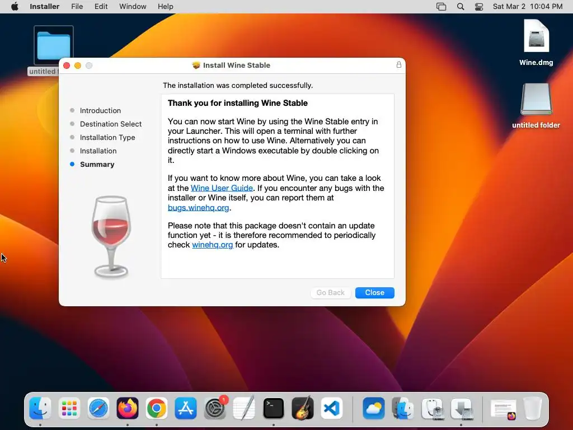Click the Installation step in the sidebar

tap(98, 151)
